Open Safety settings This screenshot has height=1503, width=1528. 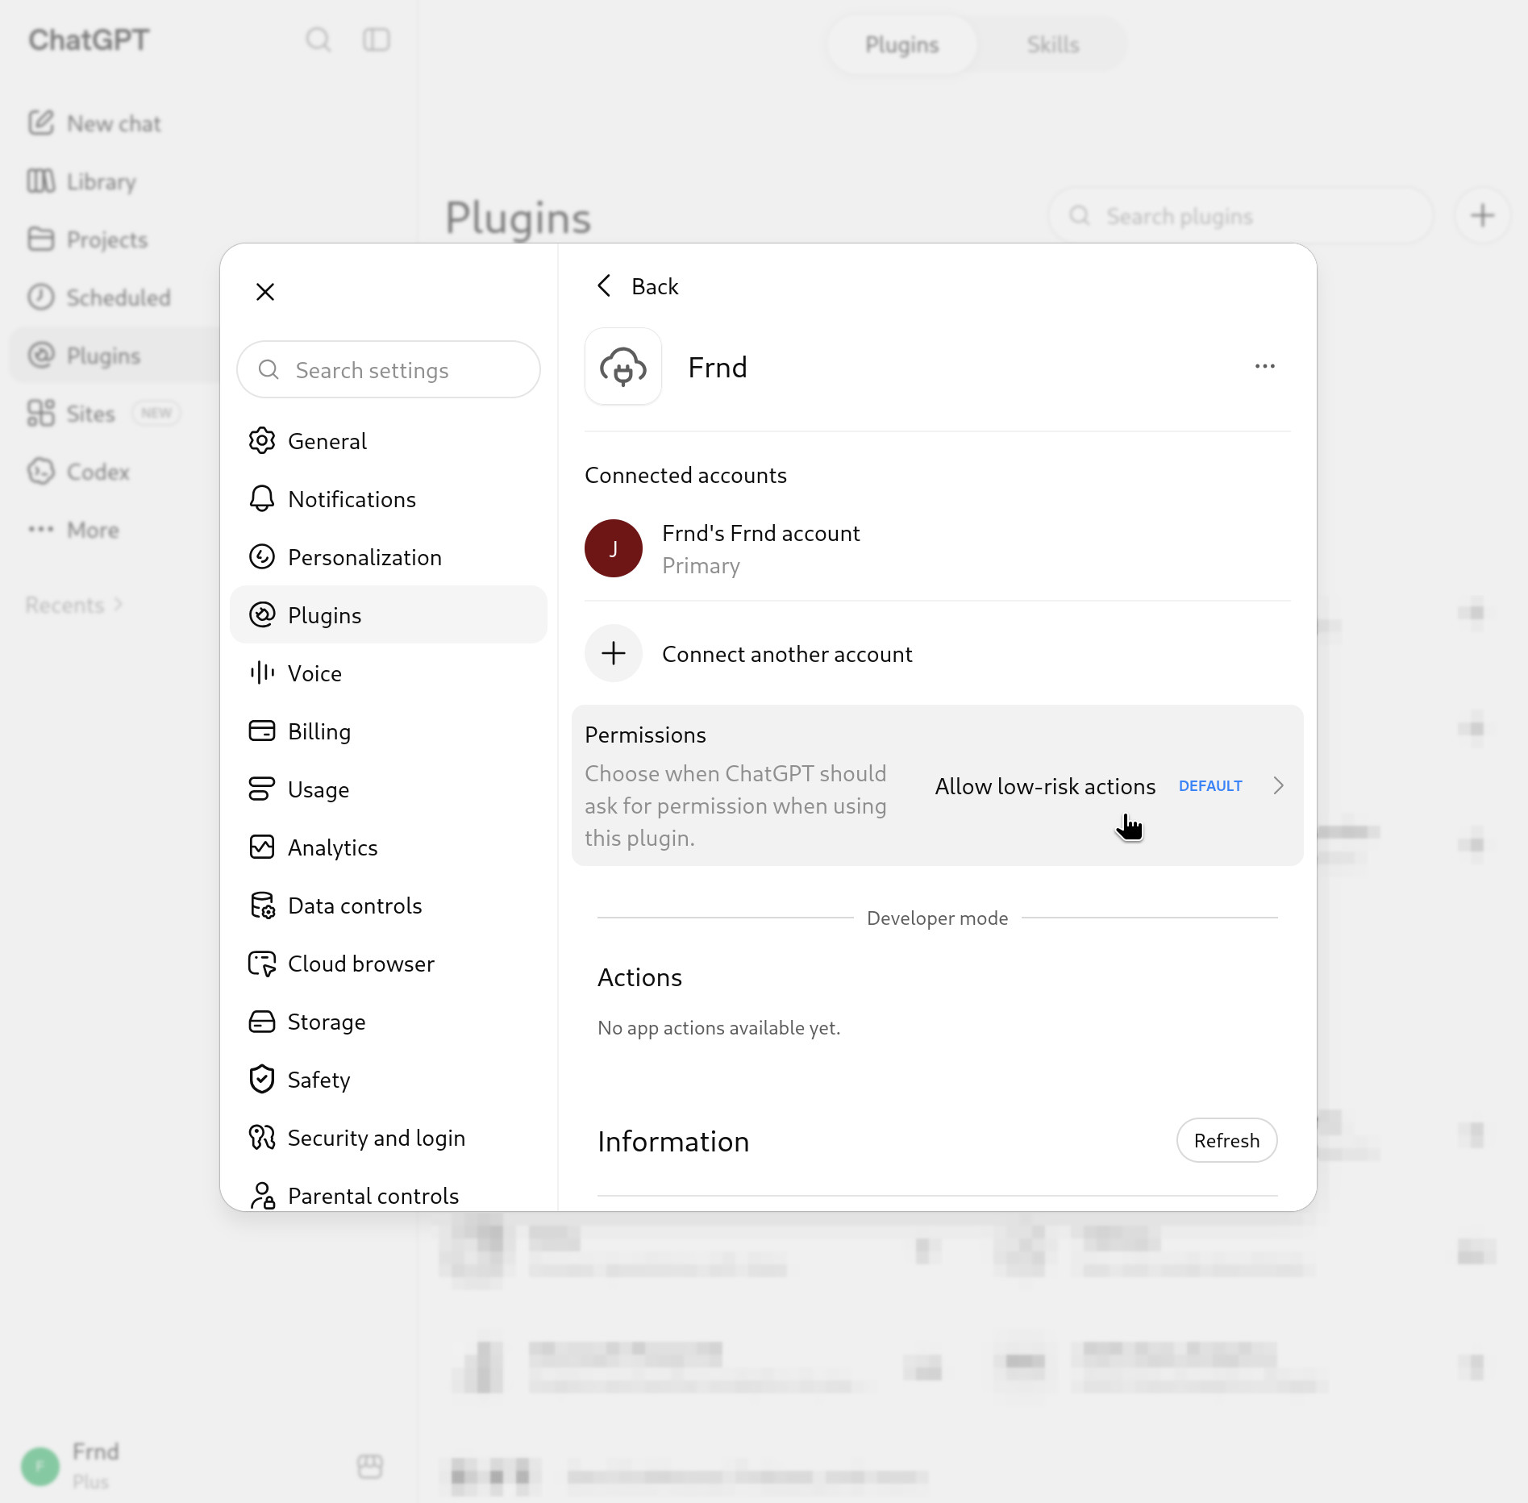click(389, 1080)
